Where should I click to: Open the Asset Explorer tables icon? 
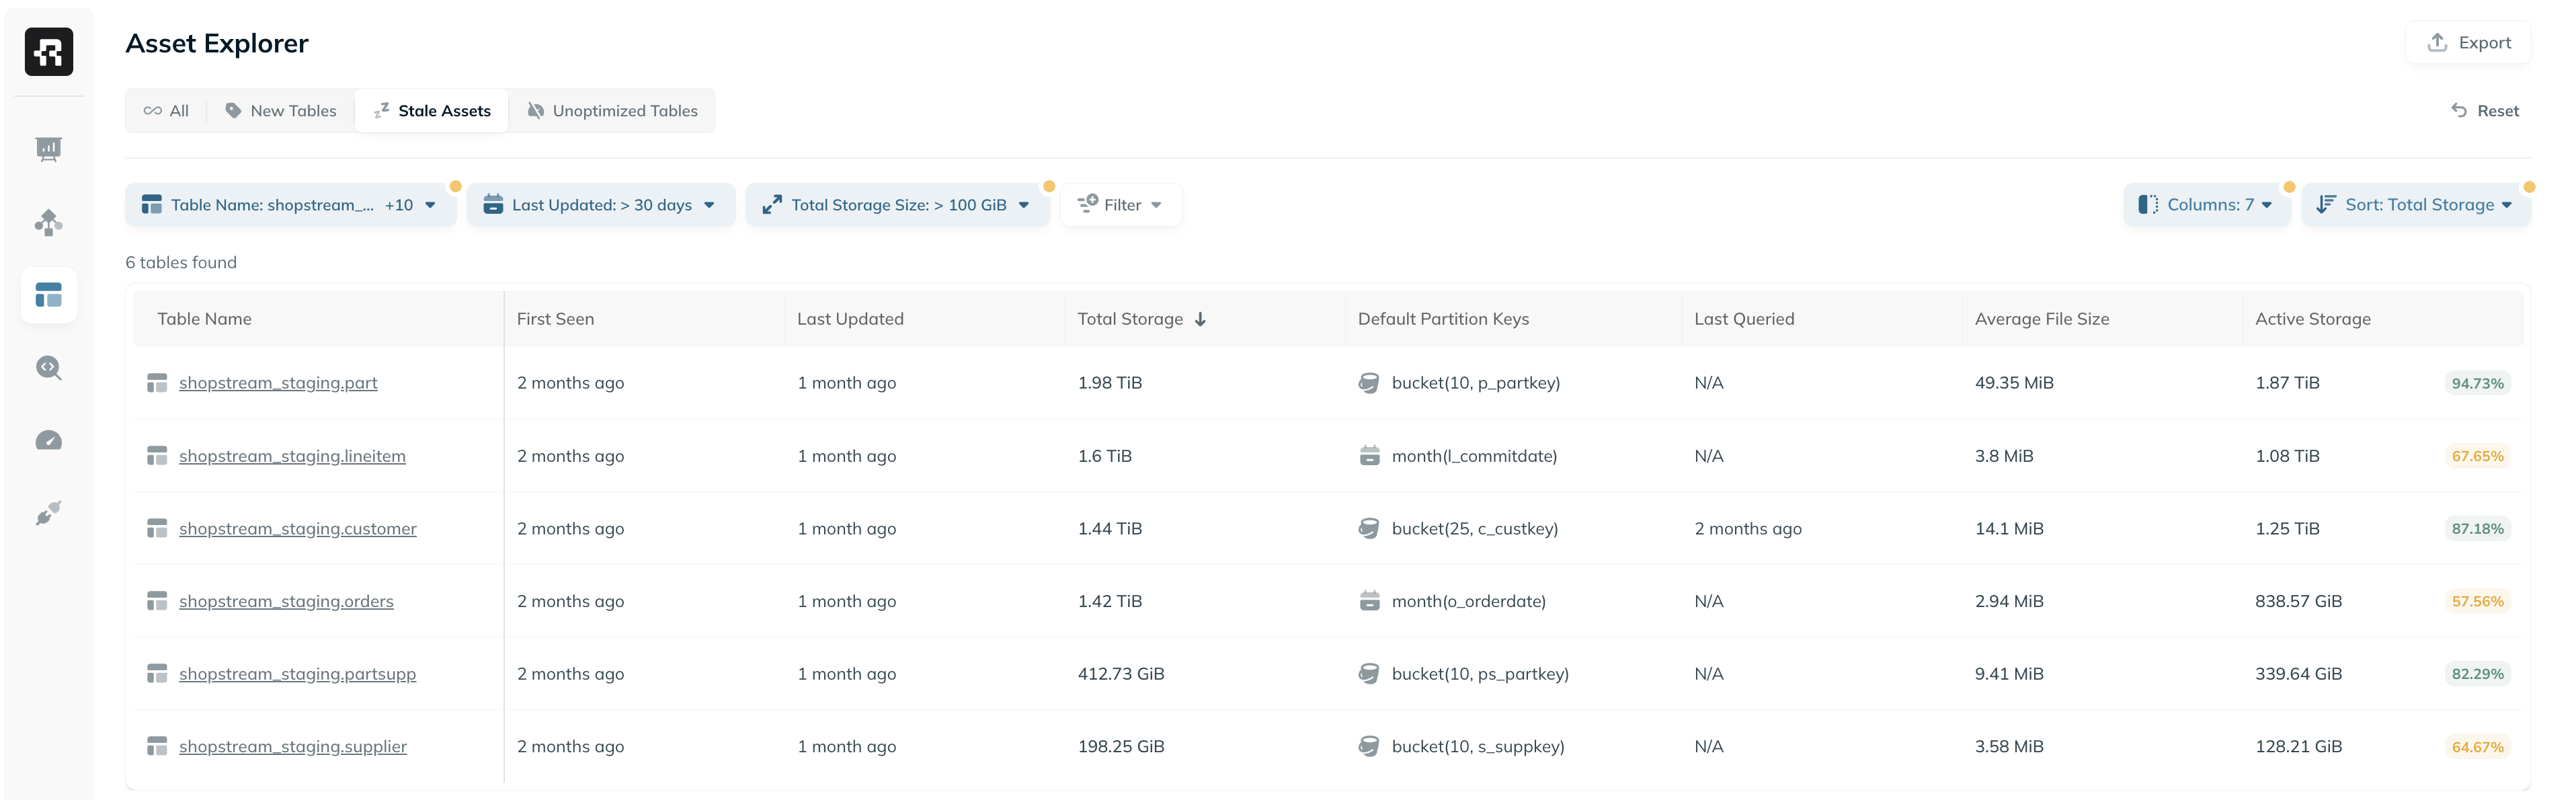tap(48, 295)
